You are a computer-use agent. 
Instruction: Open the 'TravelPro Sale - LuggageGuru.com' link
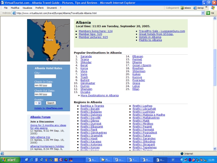pos(162,31)
